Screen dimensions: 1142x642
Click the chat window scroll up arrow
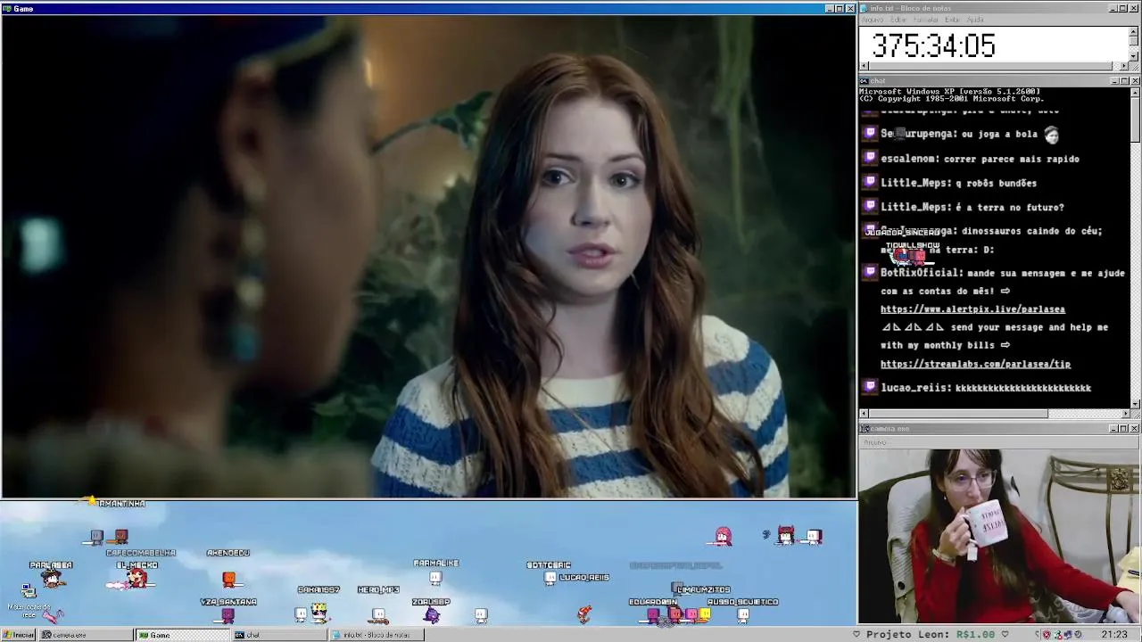pyautogui.click(x=1135, y=92)
